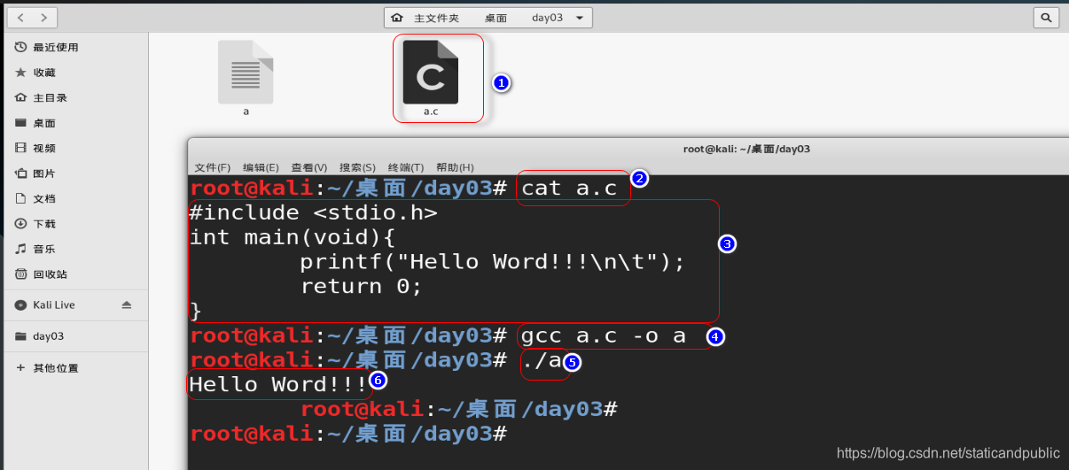Open the terminal 查看(V) menu

pos(309,167)
